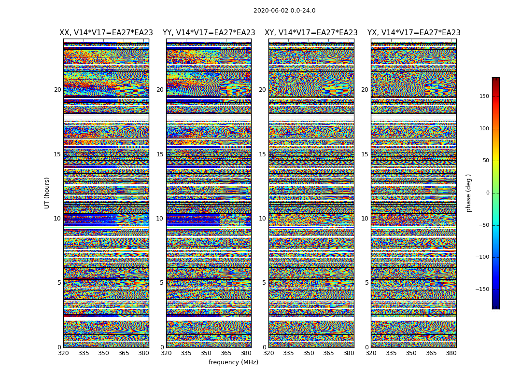Select the 'XX, V14*V17=EA27*EA23' panel title

[x=106, y=33]
